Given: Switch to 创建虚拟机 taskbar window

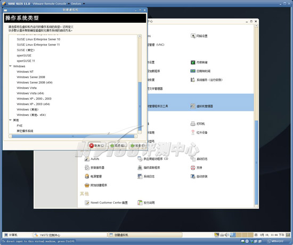Looking at the screenshot, I should pyautogui.click(x=145, y=235).
